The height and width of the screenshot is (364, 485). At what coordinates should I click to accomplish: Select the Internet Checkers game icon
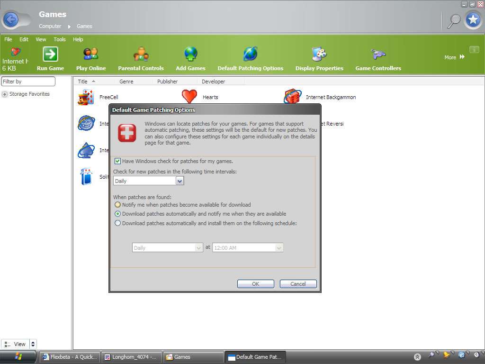point(86,123)
